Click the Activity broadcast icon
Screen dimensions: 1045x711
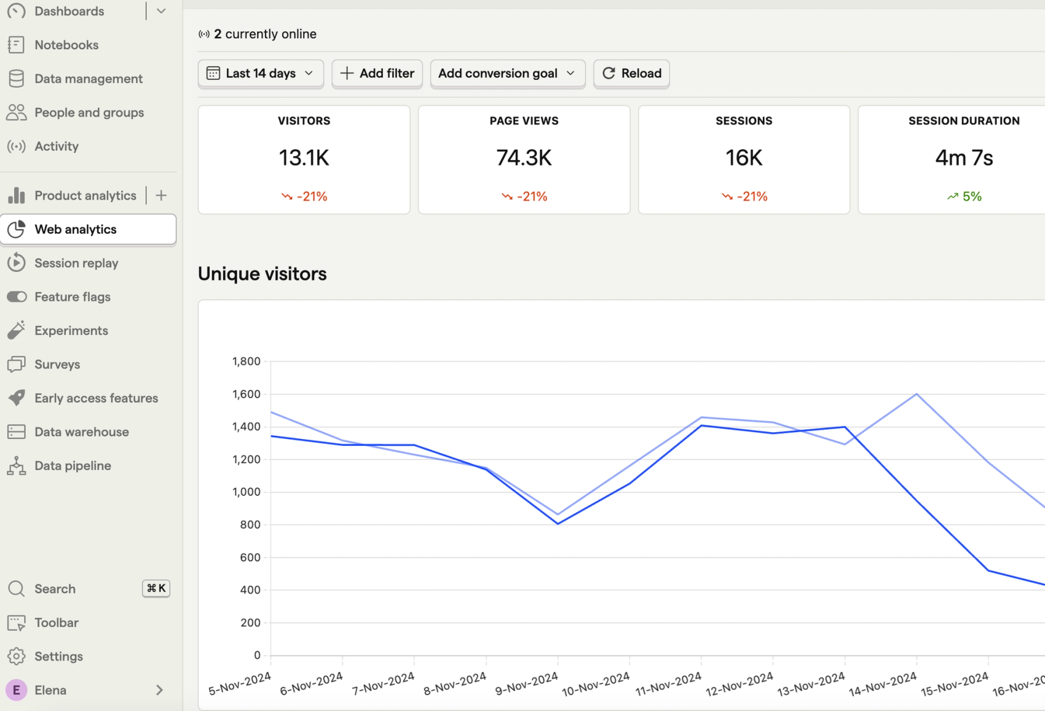coord(17,146)
